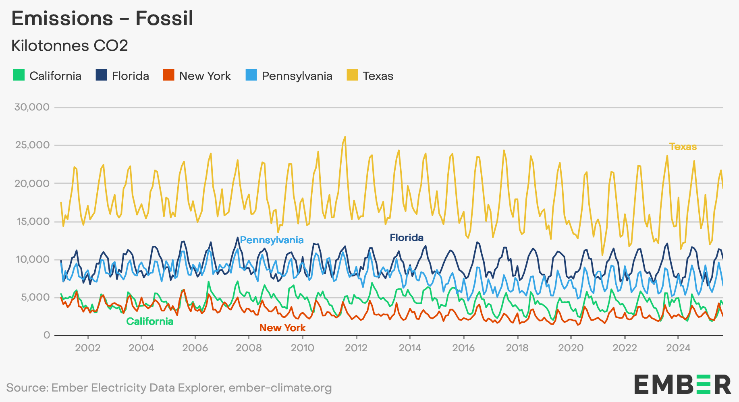Image resolution: width=739 pixels, height=402 pixels.
Task: Select the Florida inline chart label
Action: pyautogui.click(x=406, y=238)
